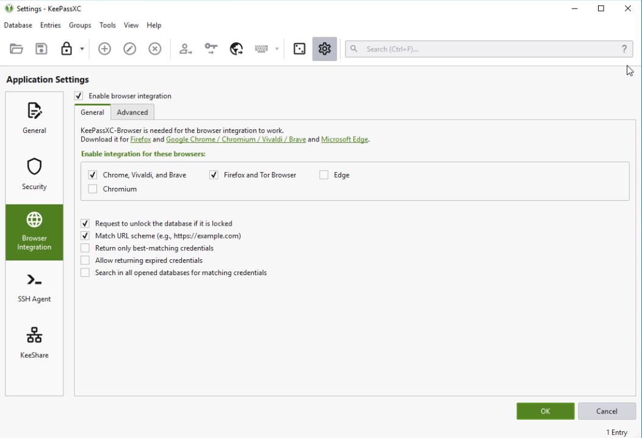Click the 'Application Settings' heading
642x438 pixels.
(48, 79)
